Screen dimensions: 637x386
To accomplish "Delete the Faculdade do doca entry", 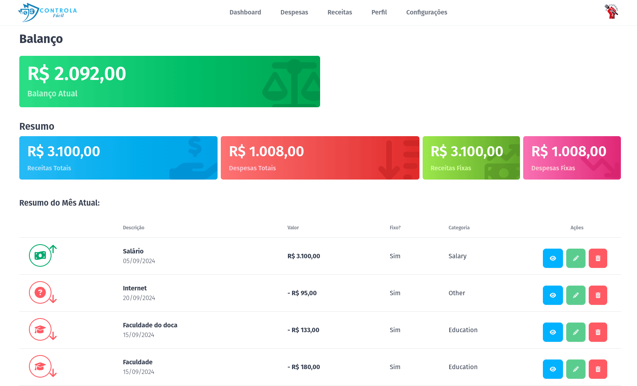I will click(x=598, y=332).
